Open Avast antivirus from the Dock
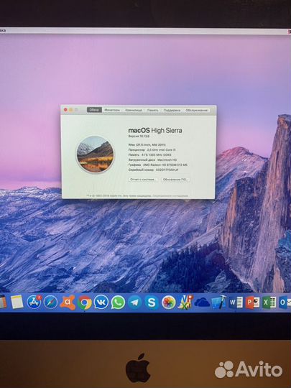Image resolution: width=291 pixels, height=388 pixels. coord(68,302)
